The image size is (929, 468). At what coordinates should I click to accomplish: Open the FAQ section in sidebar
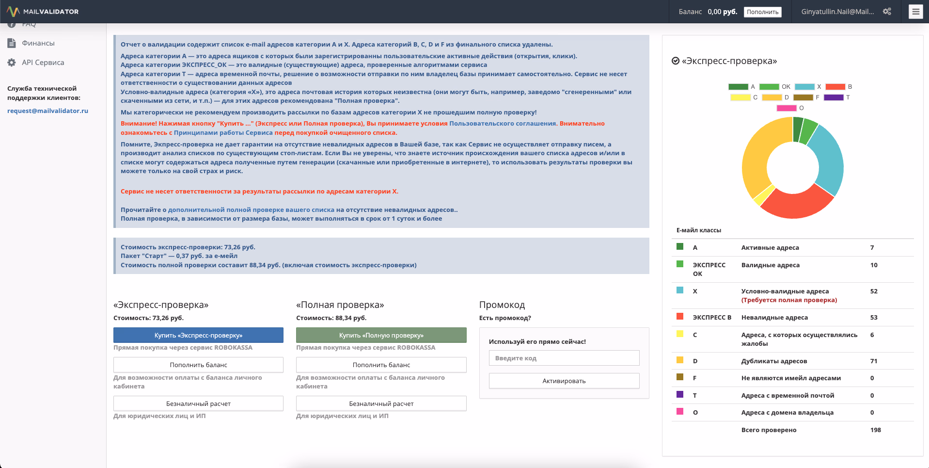coord(29,23)
